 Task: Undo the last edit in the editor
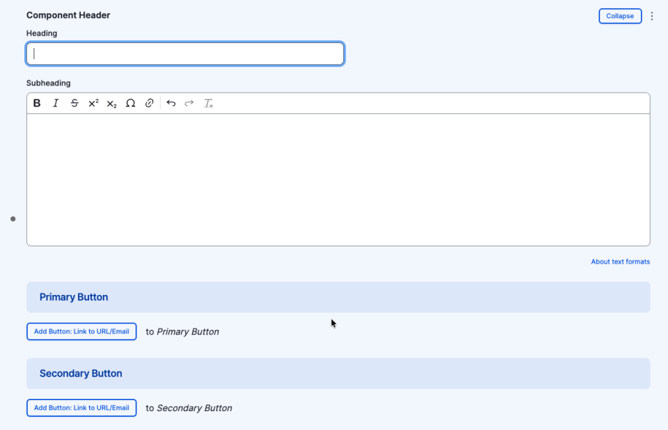[171, 103]
